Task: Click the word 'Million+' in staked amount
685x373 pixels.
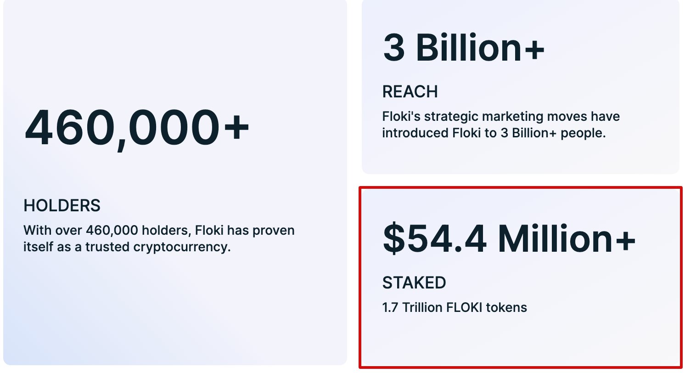Action: 567,239
